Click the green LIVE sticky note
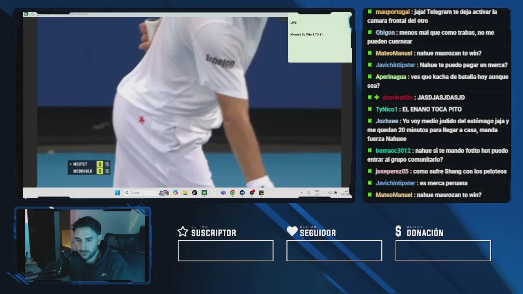Viewport: 523px width, 294px height. (x=320, y=38)
